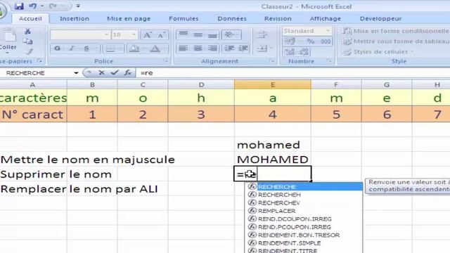The height and width of the screenshot is (253, 450).
Task: Open the Développeur ribbon tab
Action: point(380,19)
